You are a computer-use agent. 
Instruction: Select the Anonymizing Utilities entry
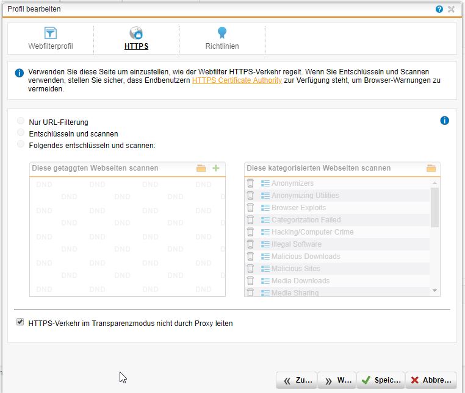[305, 196]
